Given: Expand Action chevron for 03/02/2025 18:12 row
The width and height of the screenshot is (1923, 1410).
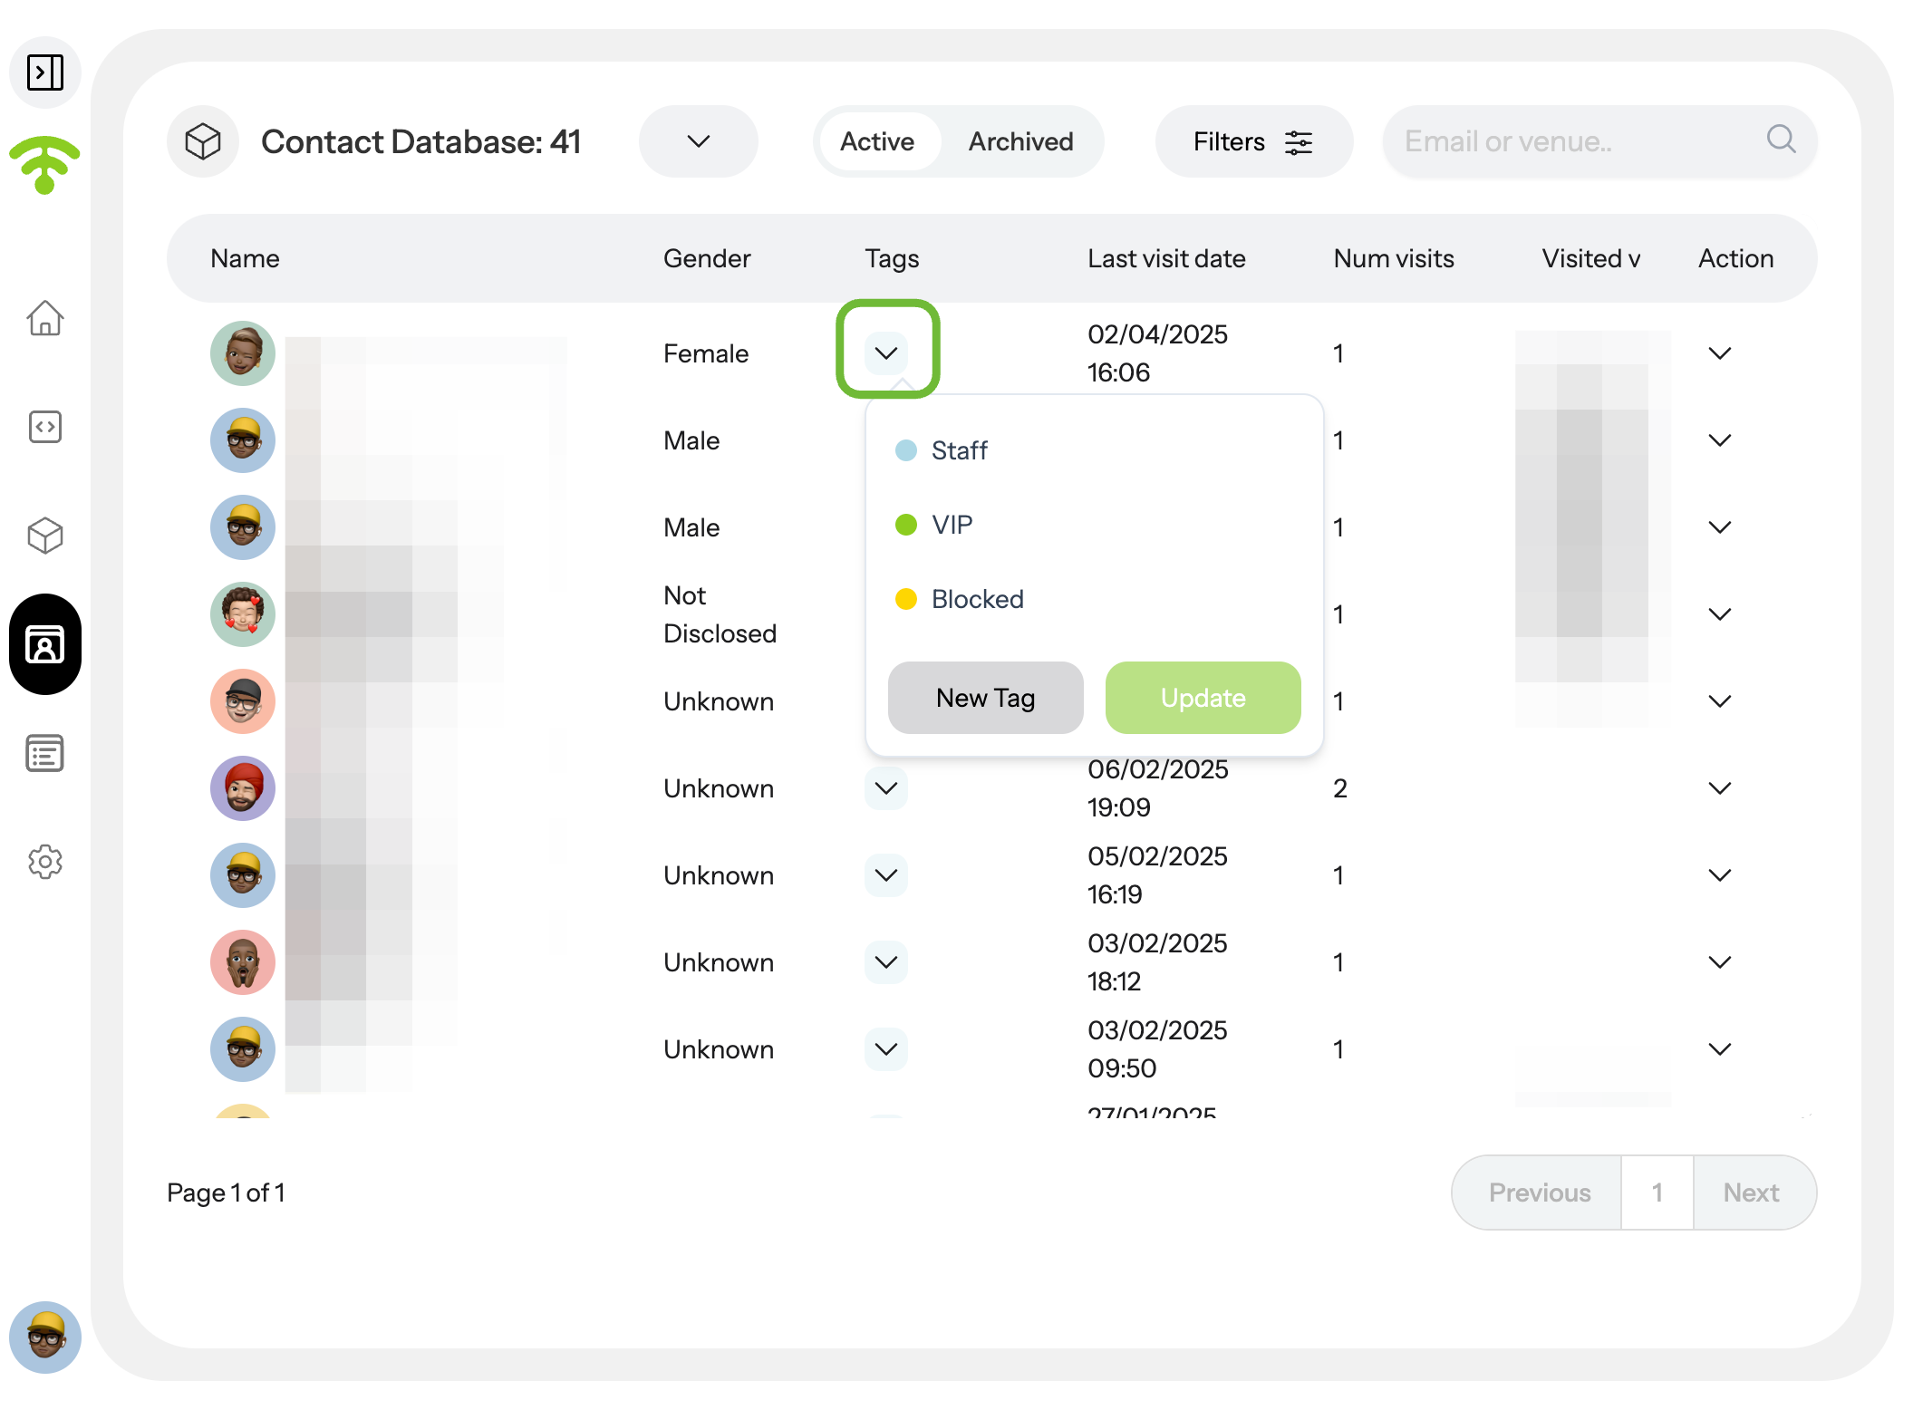Looking at the screenshot, I should [x=1719, y=962].
